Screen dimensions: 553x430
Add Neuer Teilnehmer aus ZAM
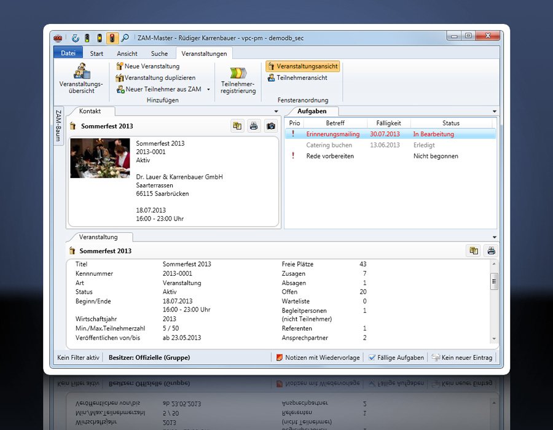(159, 89)
